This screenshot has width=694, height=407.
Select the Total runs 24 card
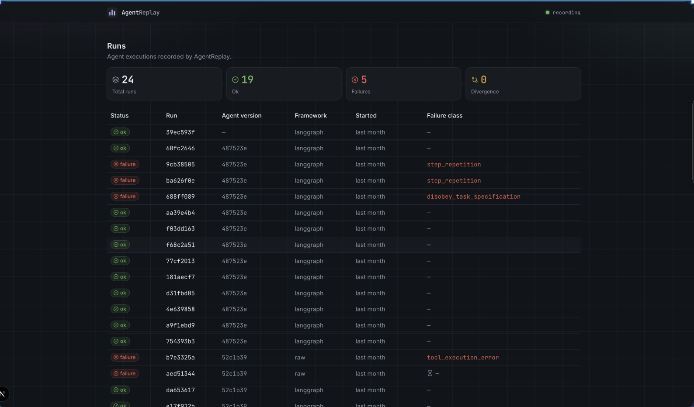click(164, 84)
